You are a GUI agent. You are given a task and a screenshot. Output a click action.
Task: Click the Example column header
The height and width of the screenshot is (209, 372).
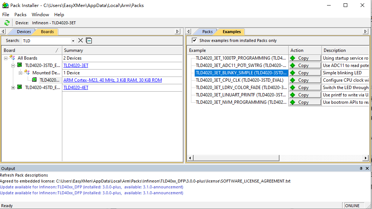pyautogui.click(x=238, y=50)
